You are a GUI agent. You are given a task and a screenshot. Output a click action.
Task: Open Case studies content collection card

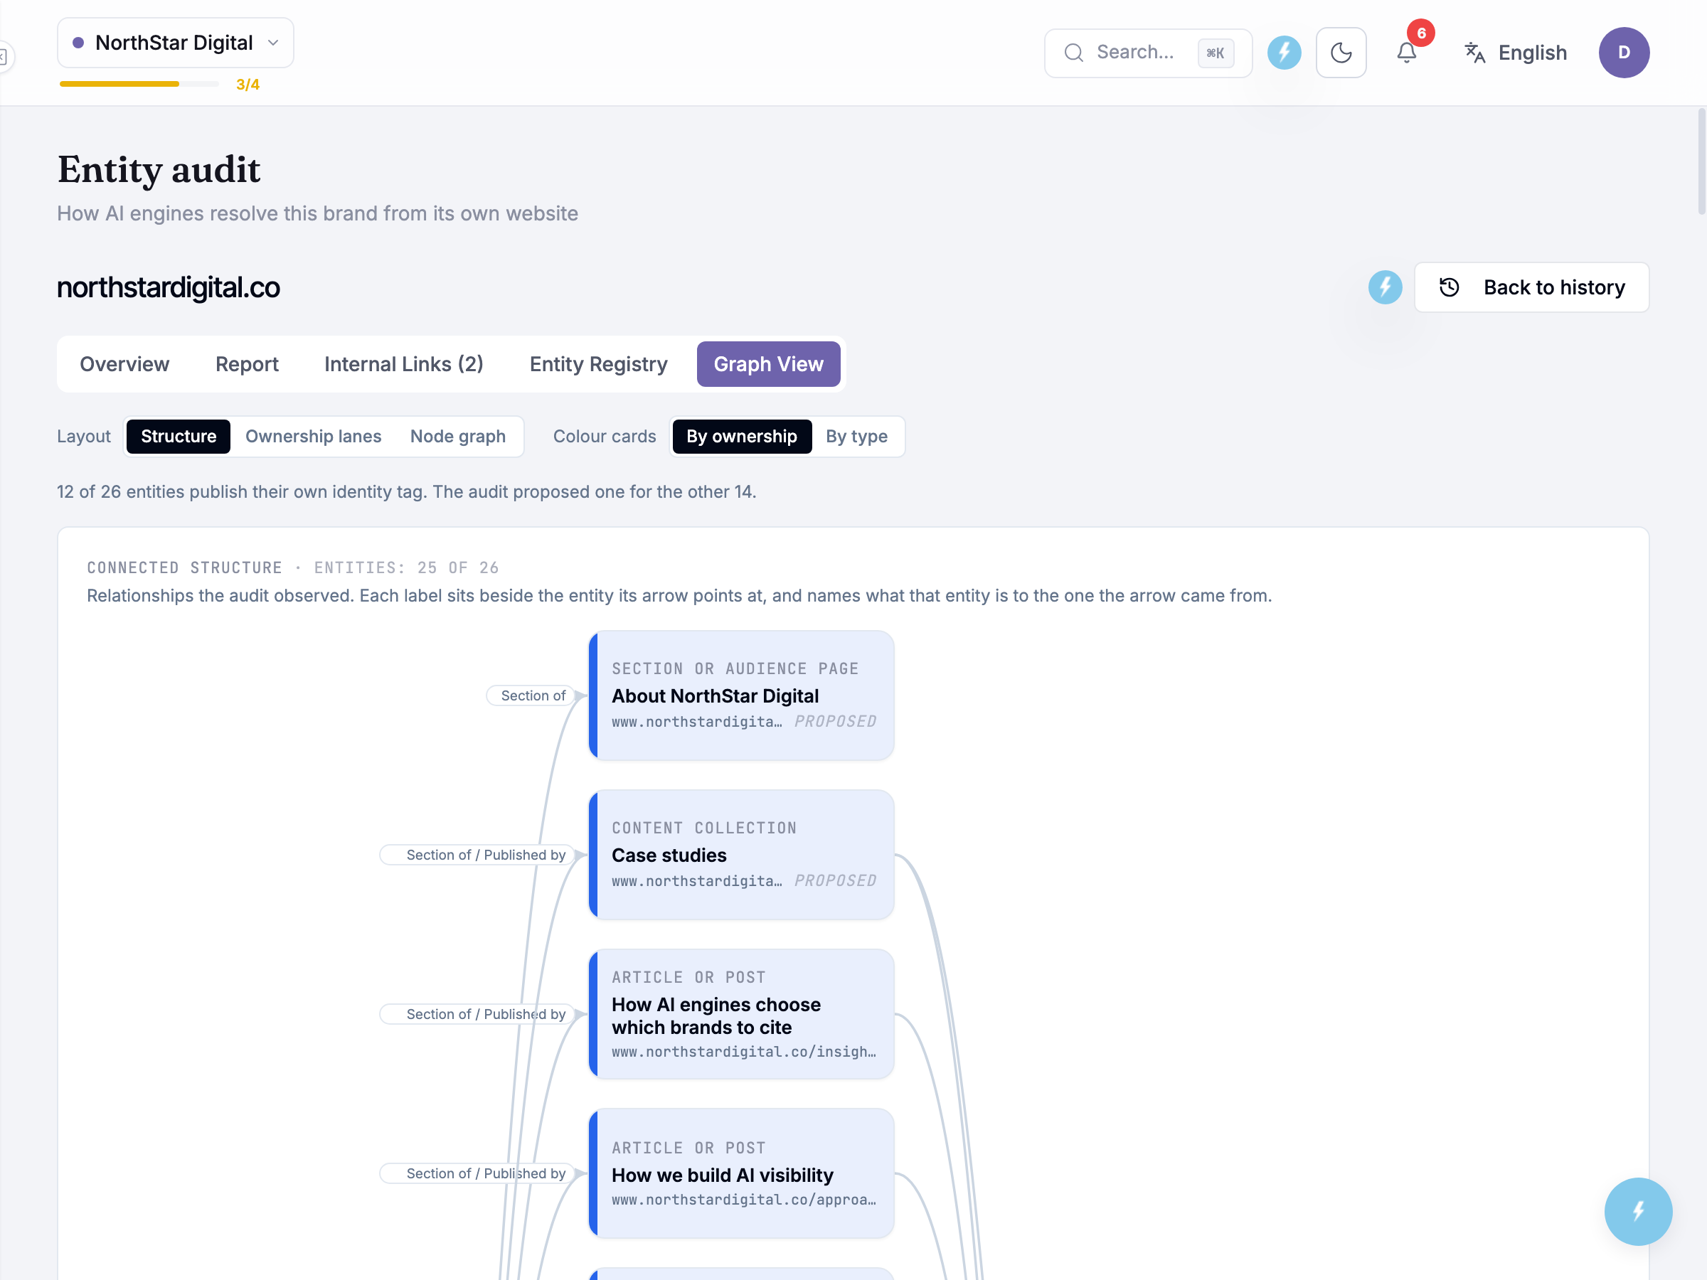[741, 855]
